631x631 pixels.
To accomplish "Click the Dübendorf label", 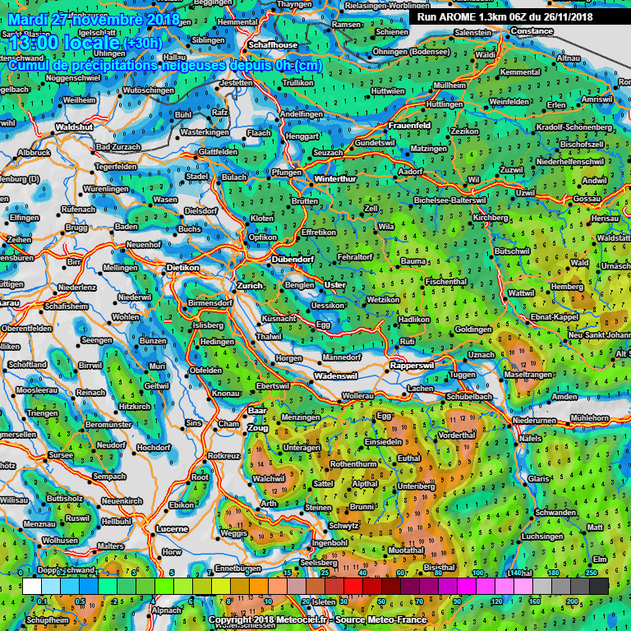I will click(292, 260).
